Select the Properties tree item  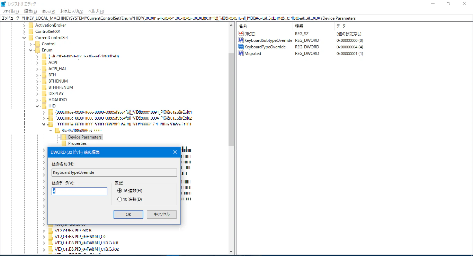click(77, 143)
